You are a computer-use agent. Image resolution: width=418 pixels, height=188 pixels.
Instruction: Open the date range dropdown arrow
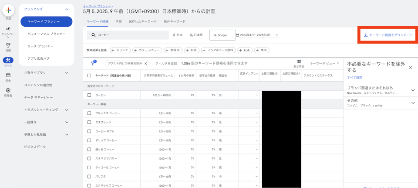(x=277, y=35)
